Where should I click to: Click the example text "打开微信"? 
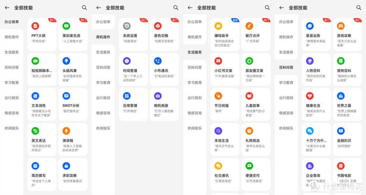(x=130, y=111)
